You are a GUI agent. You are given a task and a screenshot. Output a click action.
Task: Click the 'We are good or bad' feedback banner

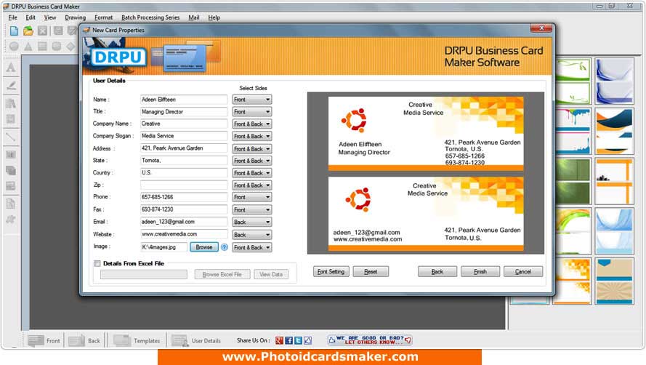click(x=370, y=340)
